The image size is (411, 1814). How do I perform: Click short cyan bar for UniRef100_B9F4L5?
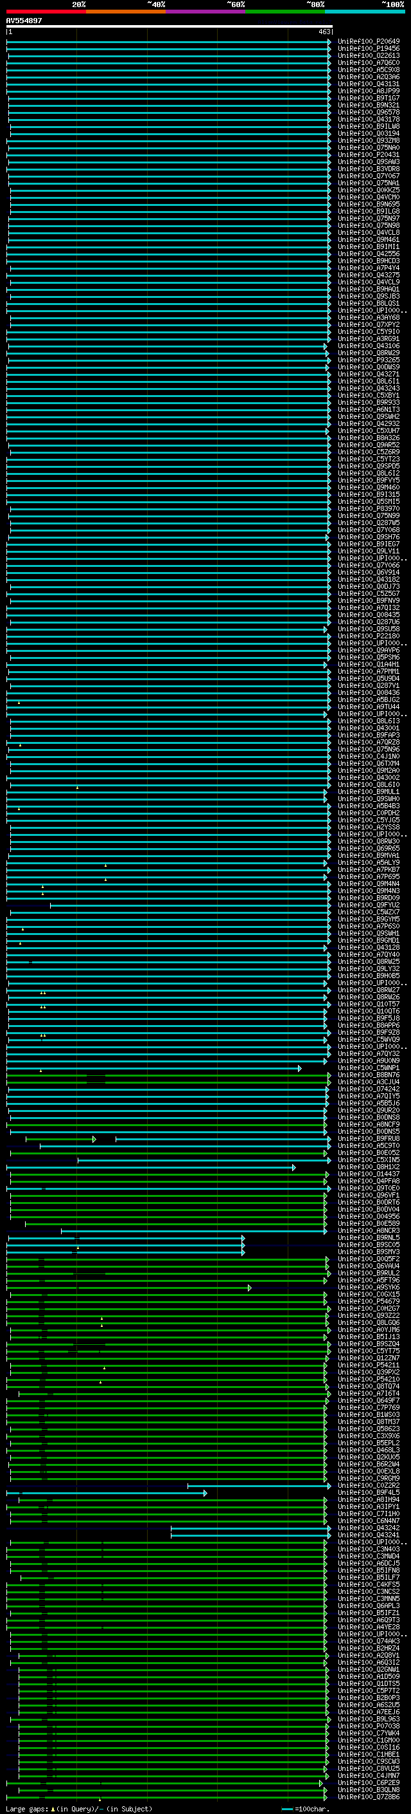[x=107, y=1493]
